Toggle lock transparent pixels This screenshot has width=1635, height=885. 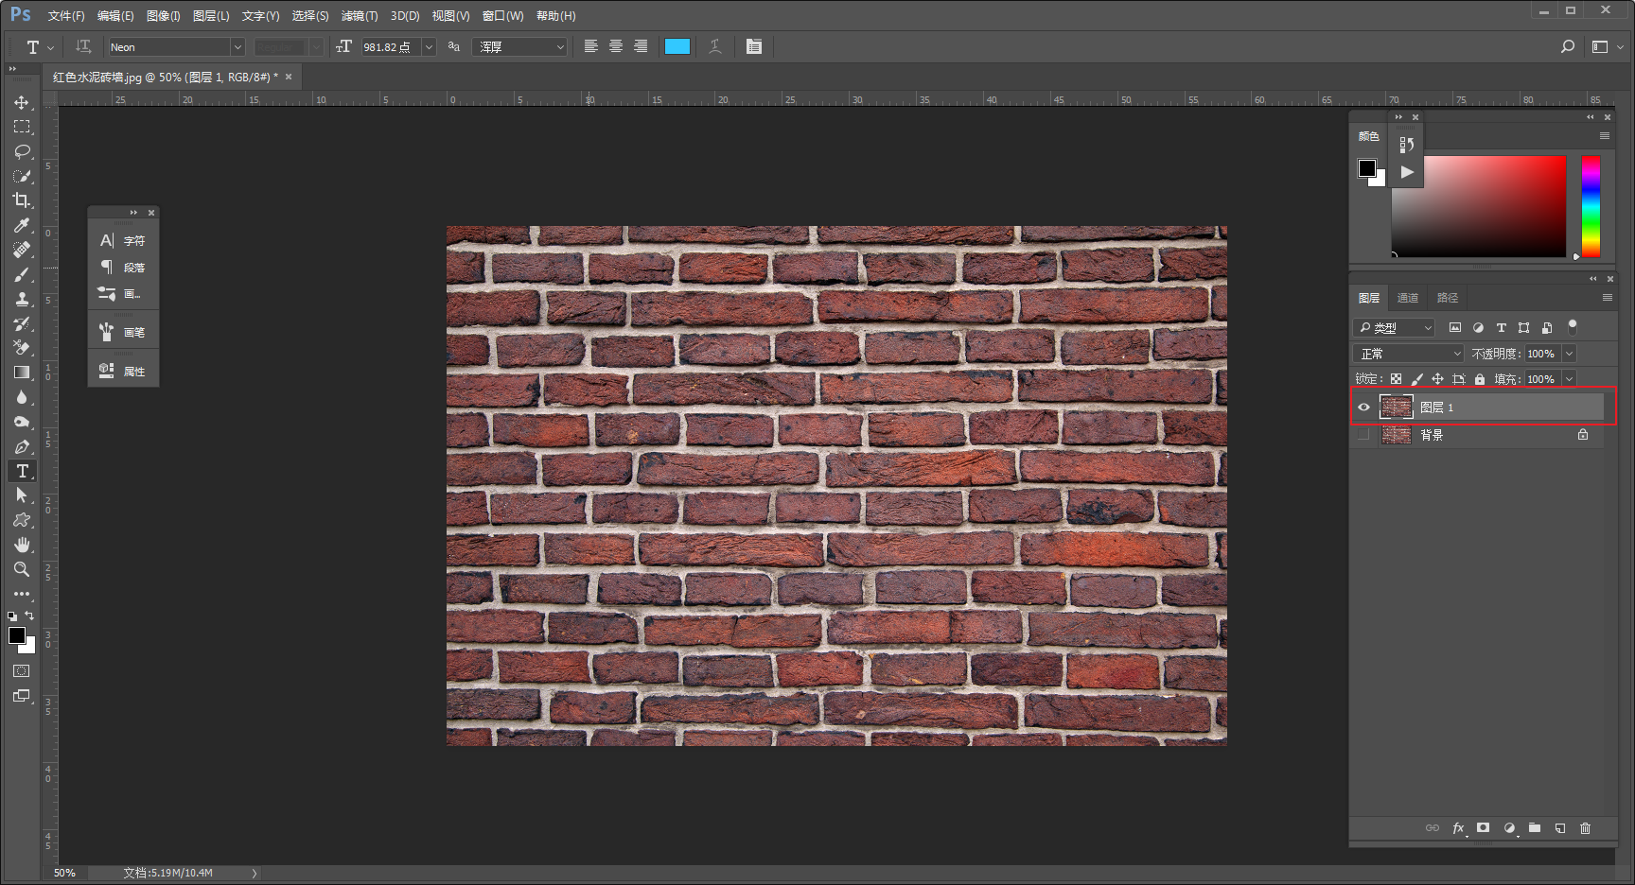tap(1396, 379)
